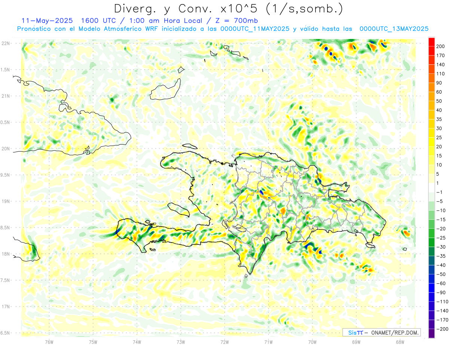Click the '18N' latitude label
Screen dimensions: 449x347
5,254
